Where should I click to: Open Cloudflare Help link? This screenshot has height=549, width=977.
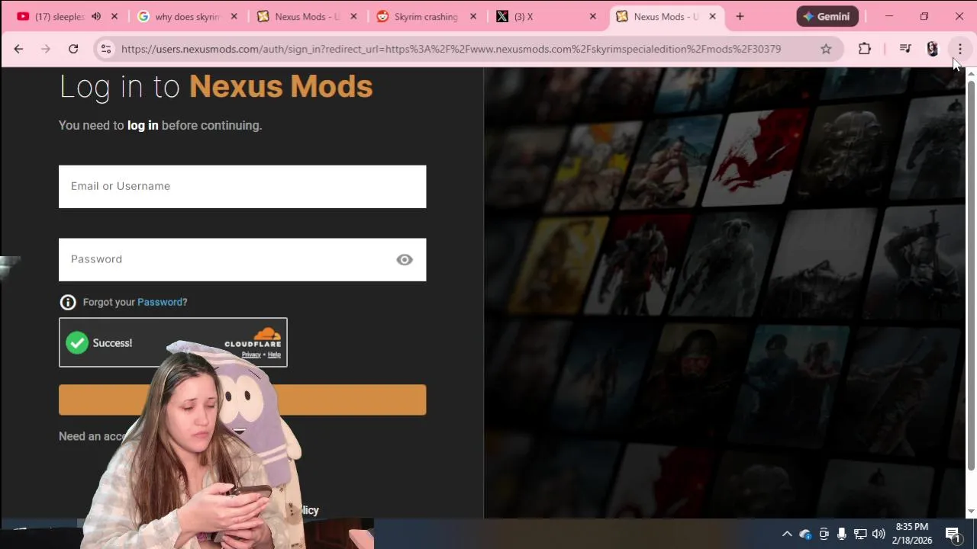click(274, 355)
